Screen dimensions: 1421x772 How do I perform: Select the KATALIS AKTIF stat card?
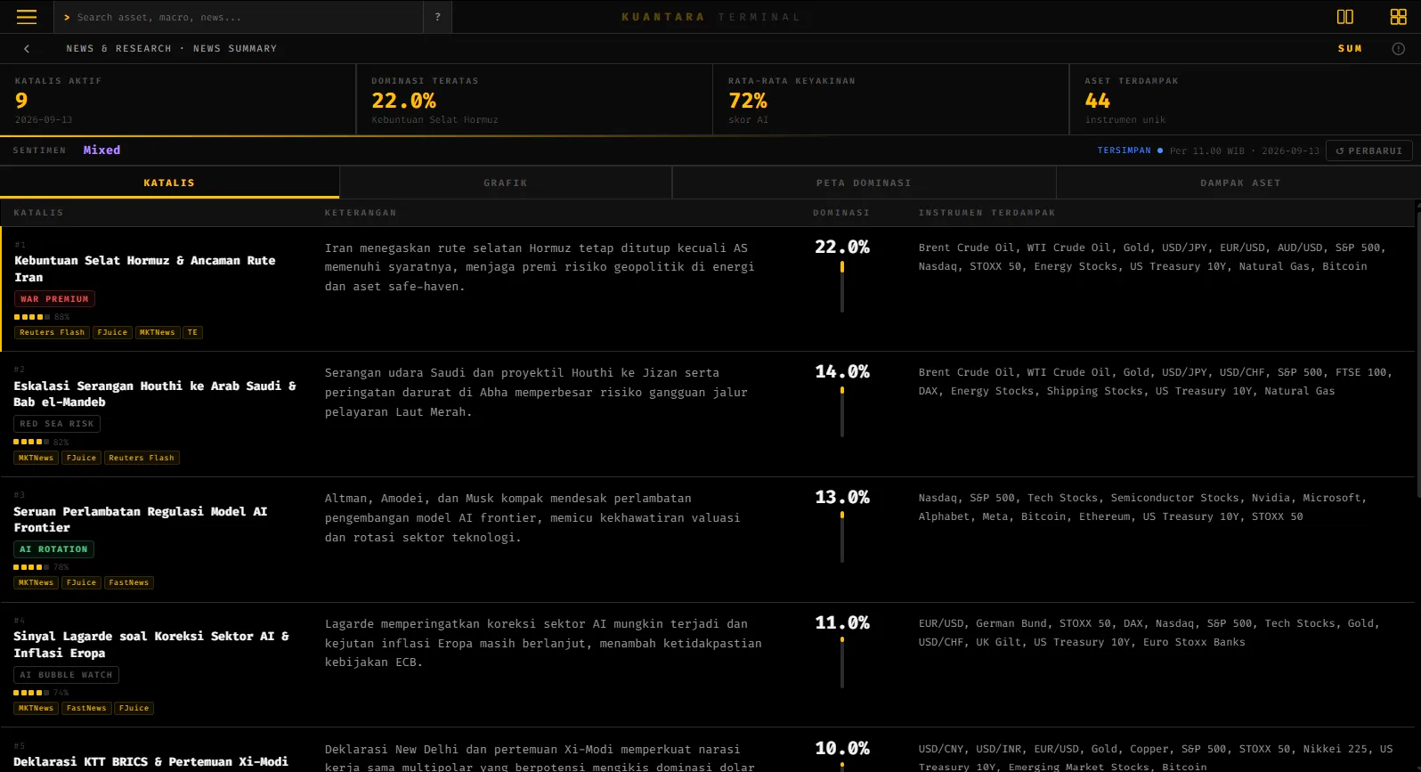(178, 100)
